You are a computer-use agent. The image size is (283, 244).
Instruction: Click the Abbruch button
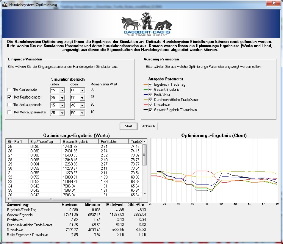(x=148, y=126)
